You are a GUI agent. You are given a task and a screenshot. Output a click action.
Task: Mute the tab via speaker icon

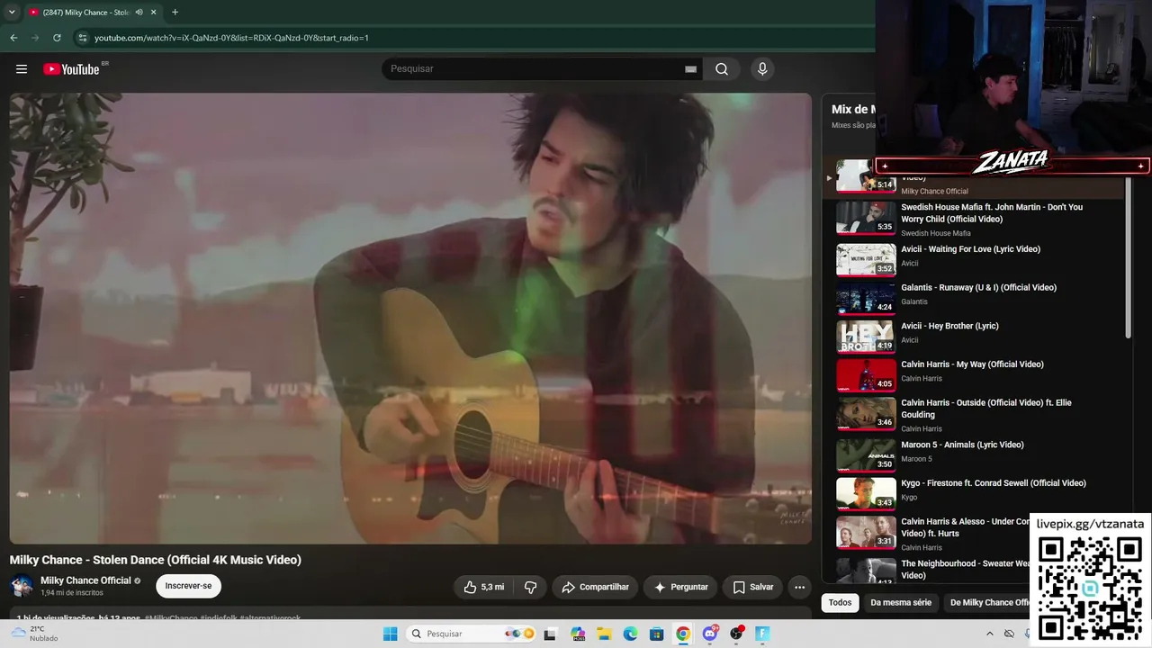[139, 13]
